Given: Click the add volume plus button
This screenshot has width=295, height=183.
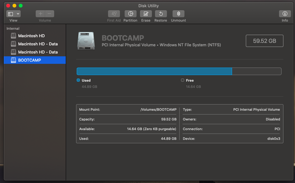Looking at the screenshot, I should (x=40, y=14).
